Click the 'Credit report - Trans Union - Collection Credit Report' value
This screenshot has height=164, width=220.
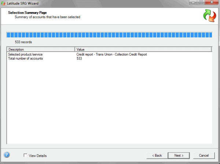coord(111,54)
